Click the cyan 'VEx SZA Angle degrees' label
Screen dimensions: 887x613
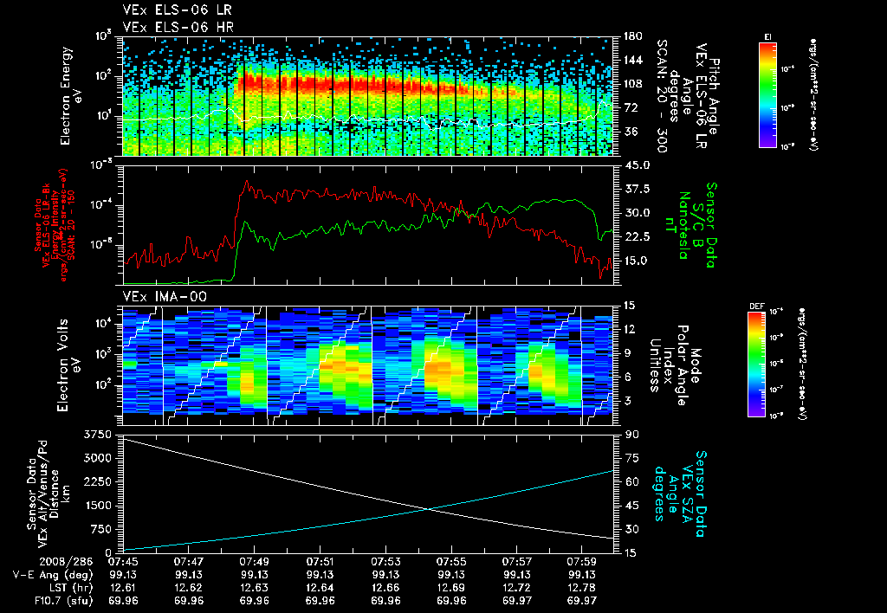click(x=681, y=494)
